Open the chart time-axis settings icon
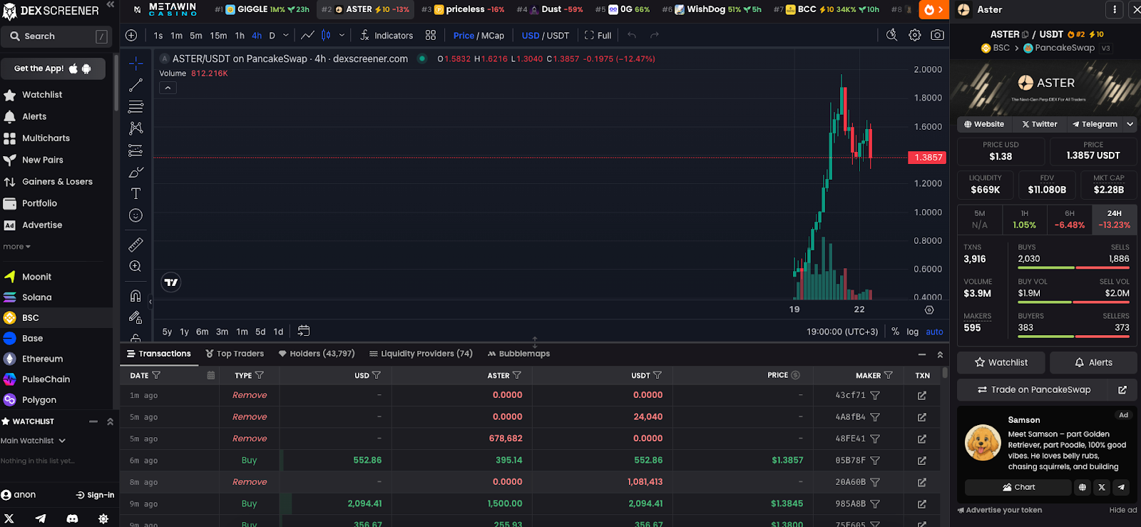This screenshot has height=527, width=1141. (x=929, y=309)
